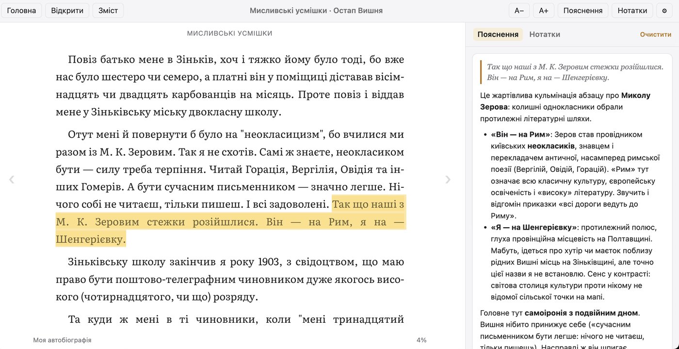Click the paragraph starting Зіньківську школу закінчив
The image size is (679, 349).
point(230,279)
